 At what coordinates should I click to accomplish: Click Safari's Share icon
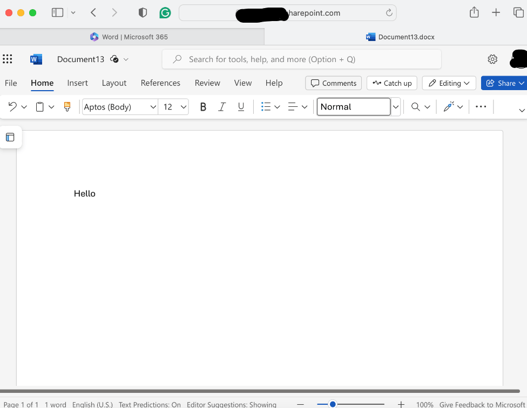[x=474, y=12]
